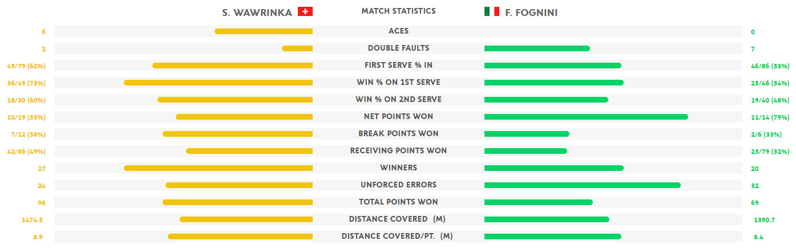
Task: Select the FIRST SERVE % IN label
Action: point(398,65)
